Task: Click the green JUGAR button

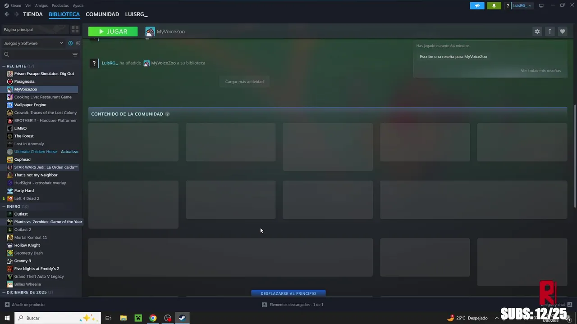Action: (113, 31)
